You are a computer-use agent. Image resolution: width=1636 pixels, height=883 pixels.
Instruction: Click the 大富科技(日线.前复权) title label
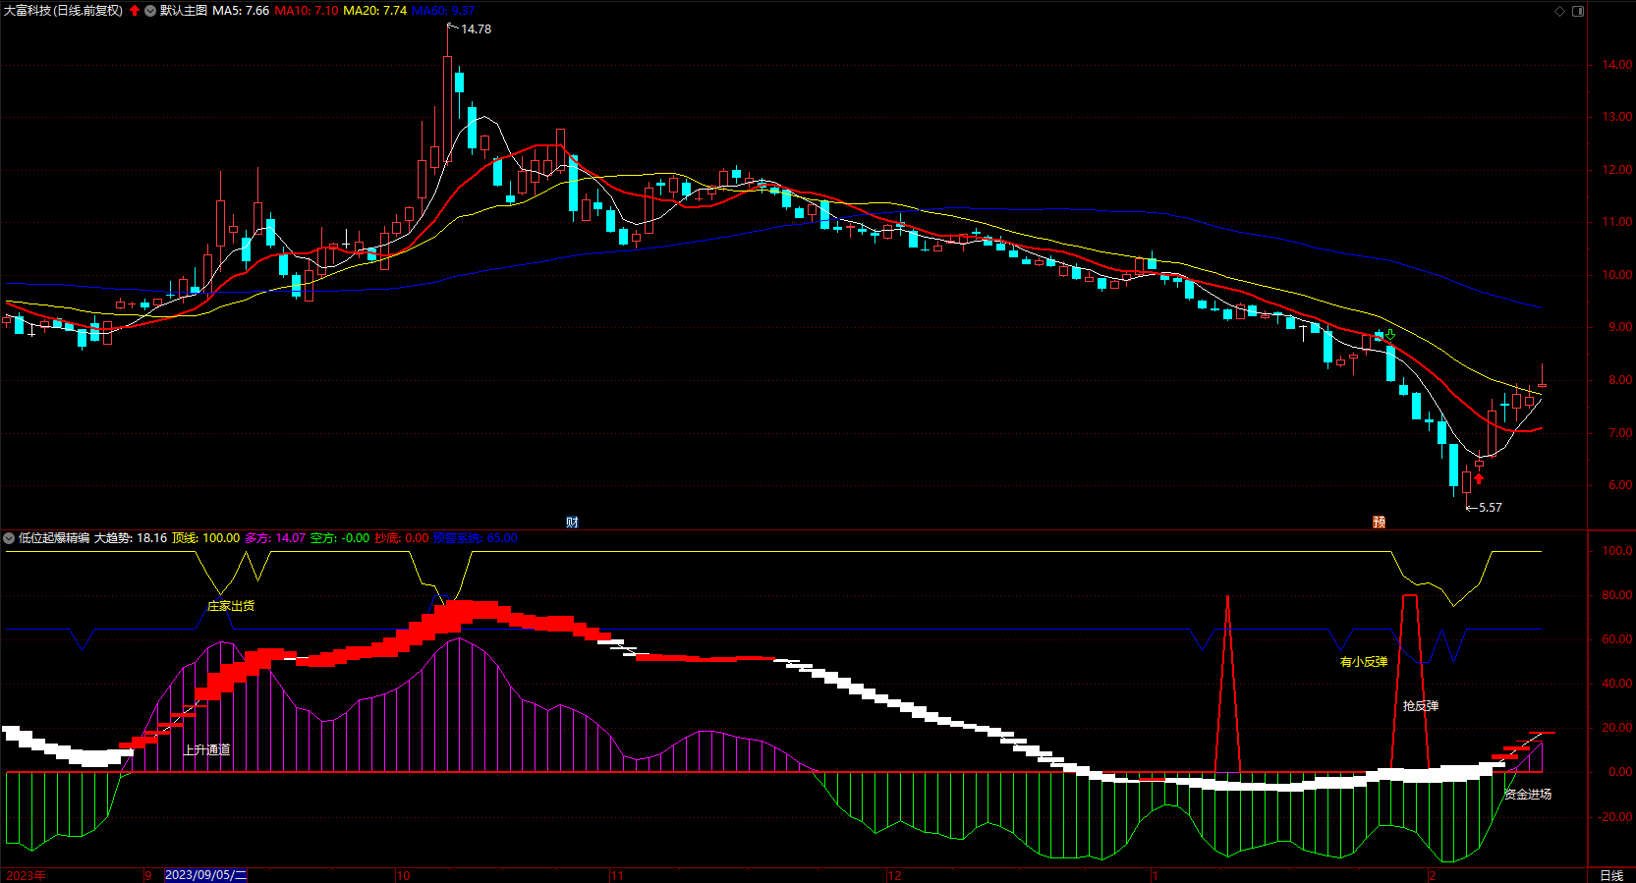(64, 11)
